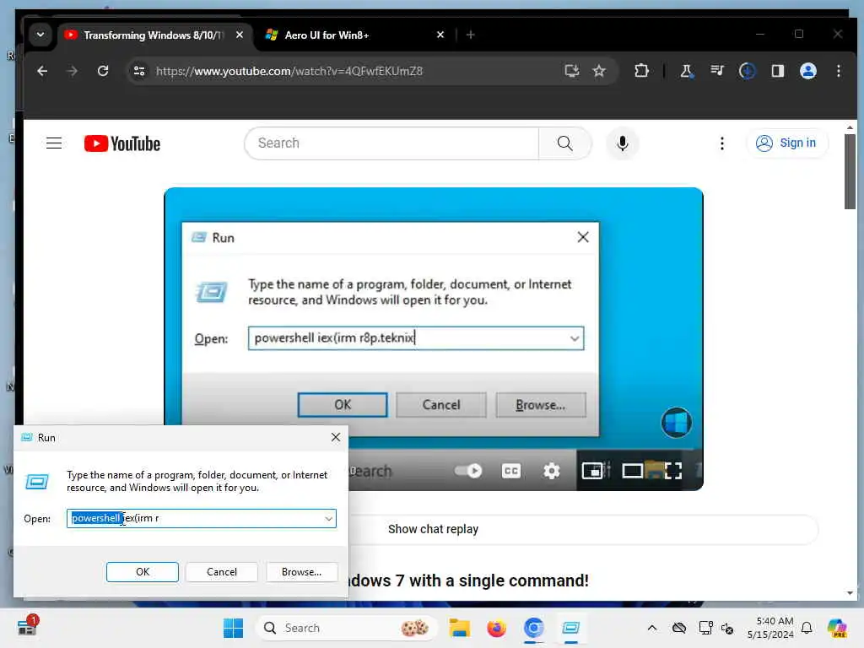Expand the Run dialog Open dropdown

click(x=328, y=519)
